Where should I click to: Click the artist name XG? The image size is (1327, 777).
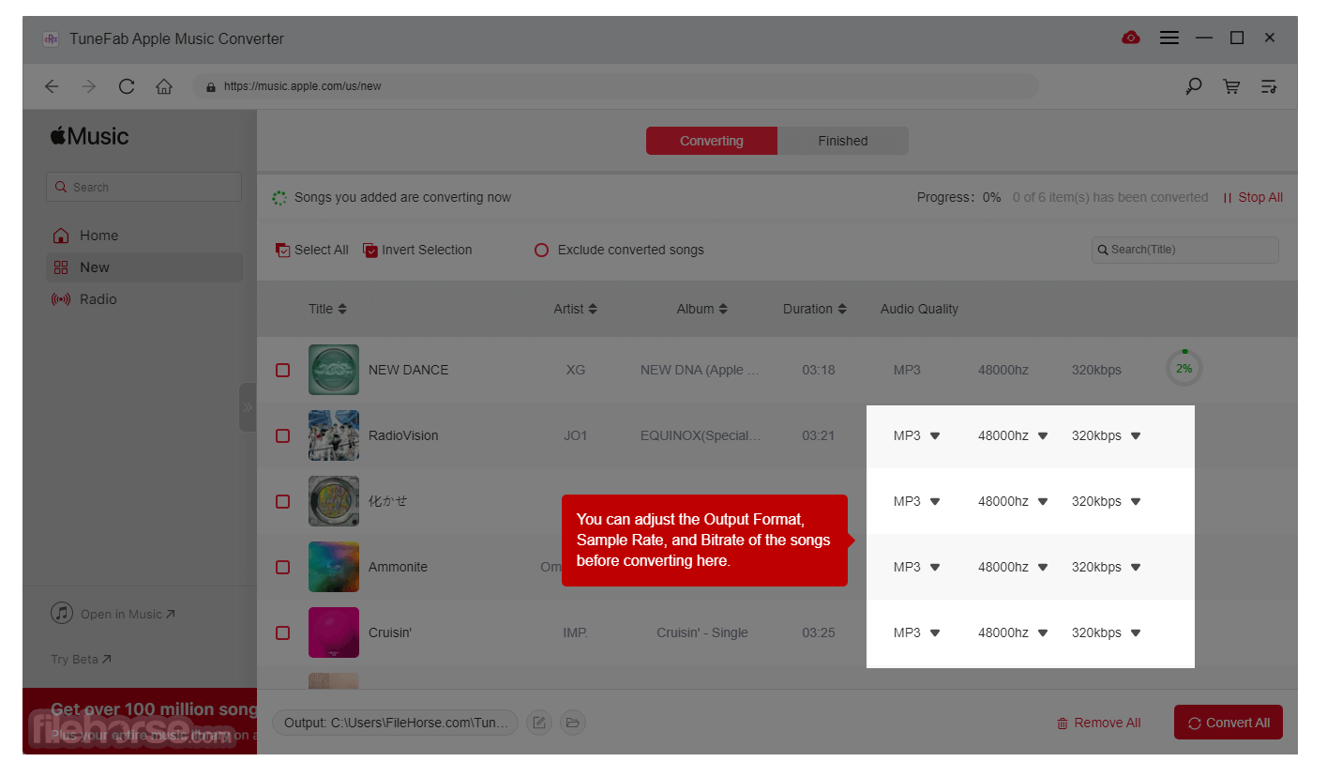[576, 370]
